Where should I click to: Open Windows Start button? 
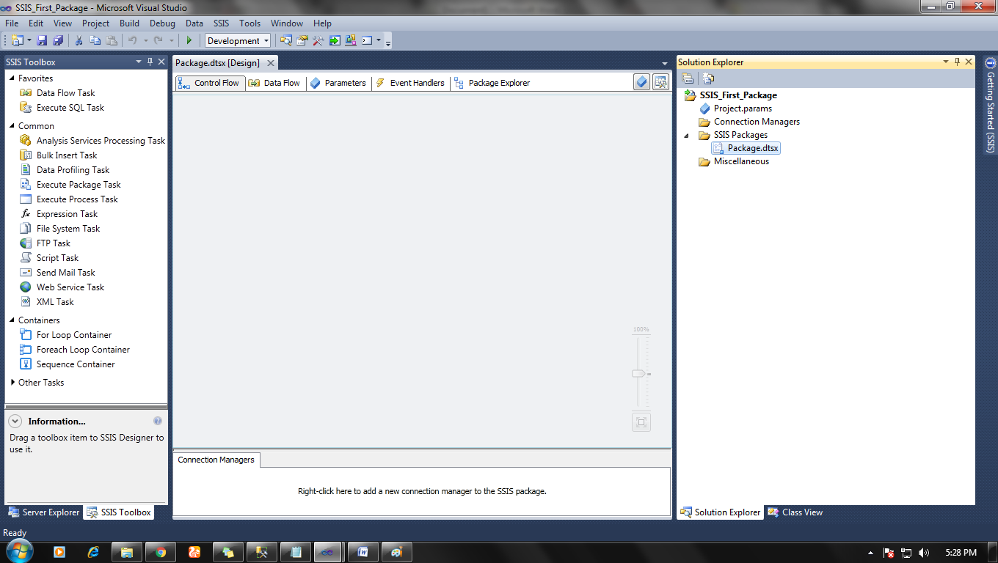pyautogui.click(x=18, y=551)
